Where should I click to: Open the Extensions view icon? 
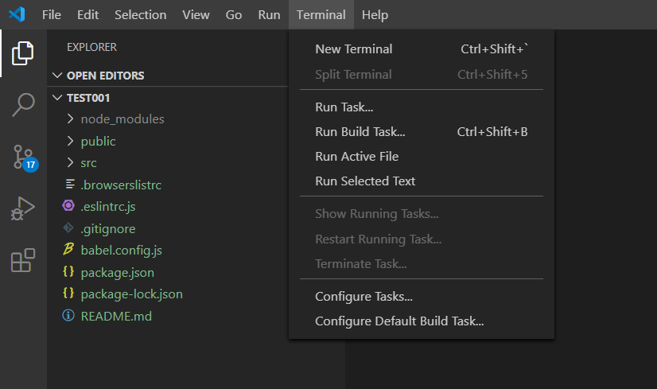[x=23, y=260]
